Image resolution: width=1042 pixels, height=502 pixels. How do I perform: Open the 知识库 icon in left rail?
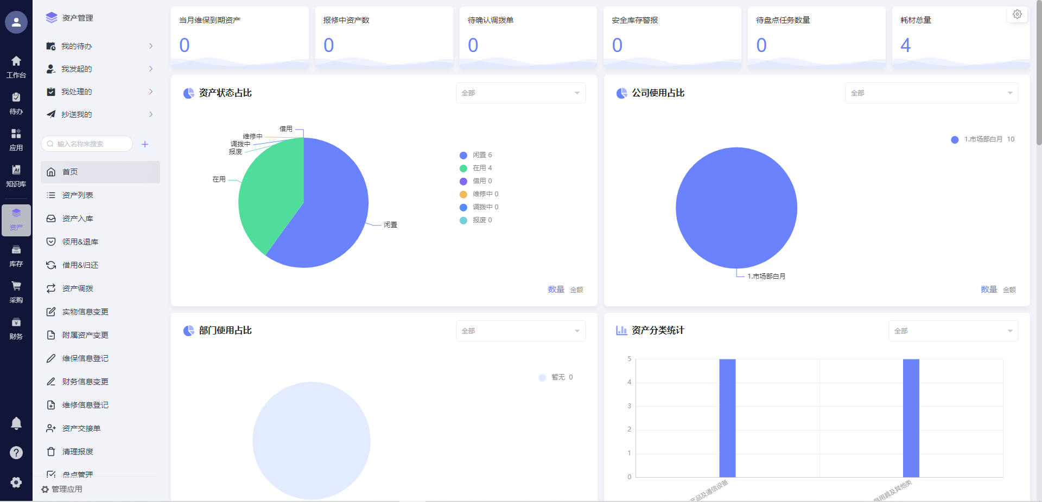click(16, 176)
